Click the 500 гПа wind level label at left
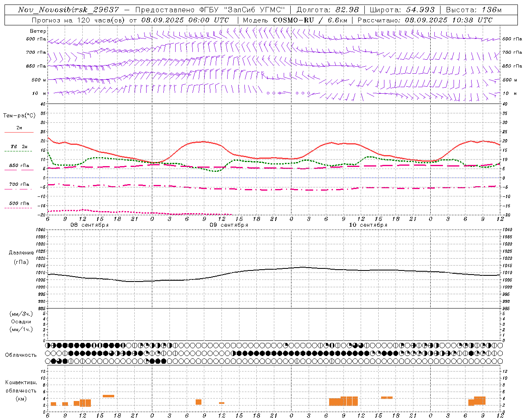 tap(36, 39)
